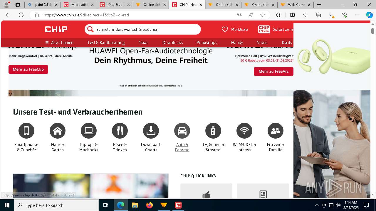Click translate page icon in address bar
The width and height of the screenshot is (376, 211).
(x=239, y=15)
